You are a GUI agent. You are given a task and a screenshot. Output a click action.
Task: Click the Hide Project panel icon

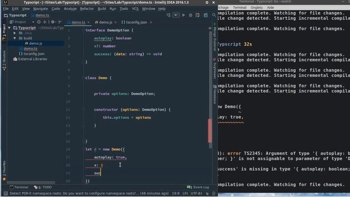[x=60, y=22]
